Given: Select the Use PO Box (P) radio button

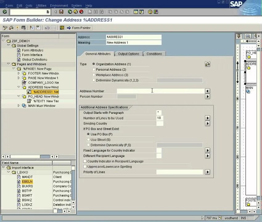Looking at the screenshot, I should coord(88,134).
